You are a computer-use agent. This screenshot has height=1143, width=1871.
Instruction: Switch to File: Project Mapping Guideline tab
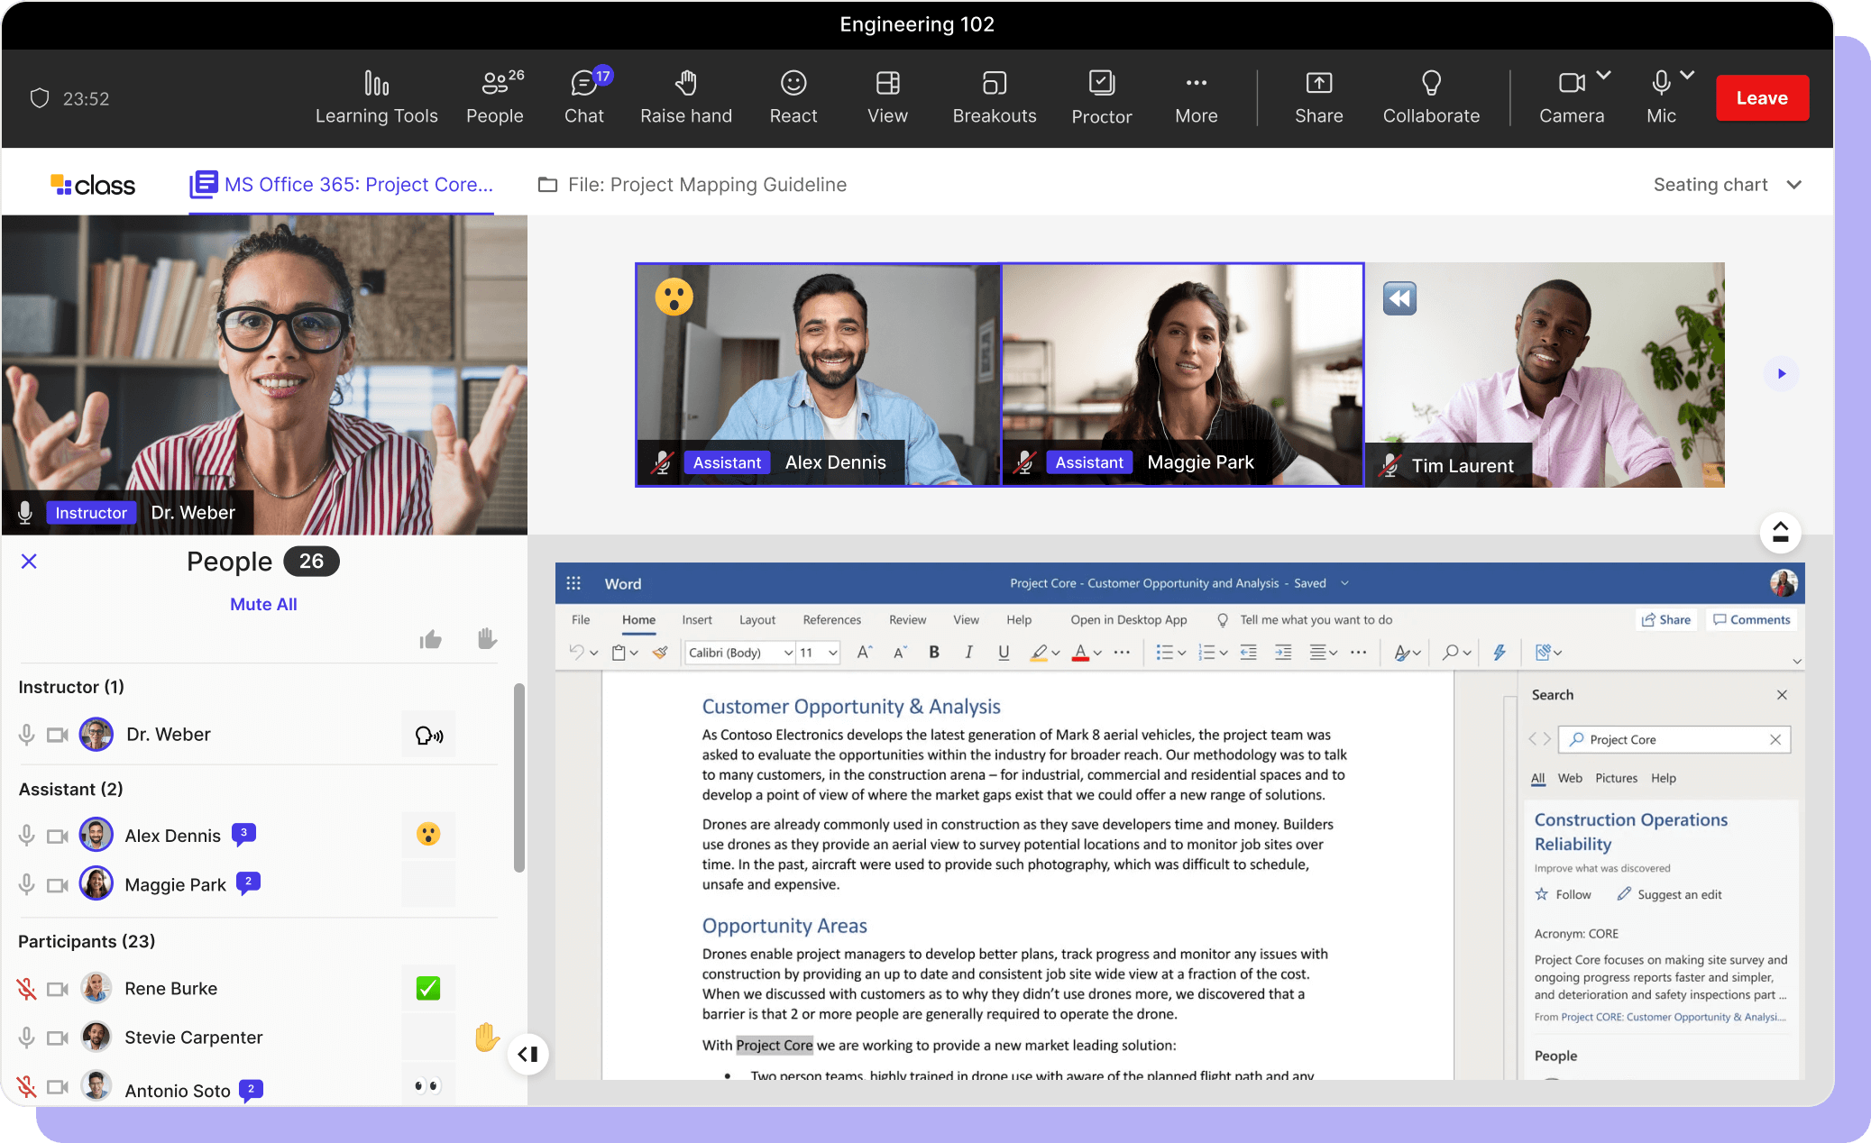coord(692,185)
